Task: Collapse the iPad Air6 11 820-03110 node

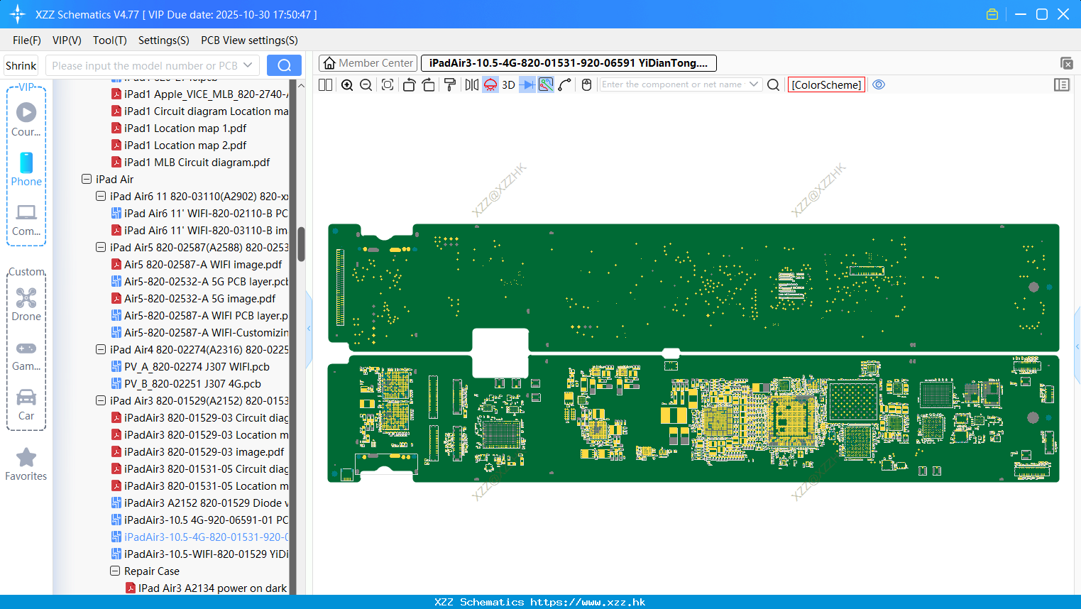Action: 101,197
